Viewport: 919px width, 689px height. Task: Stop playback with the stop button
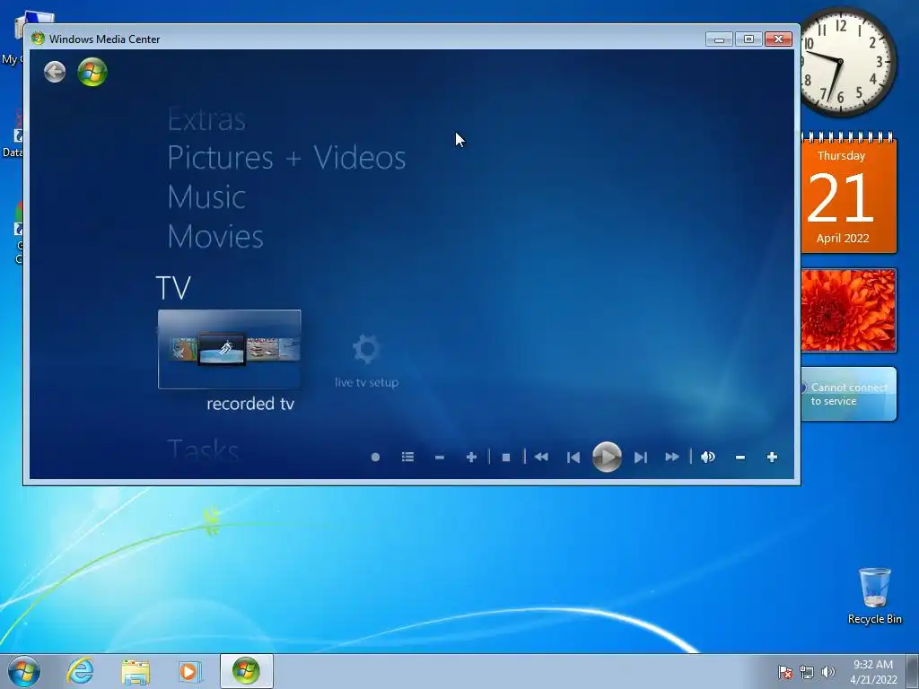506,457
